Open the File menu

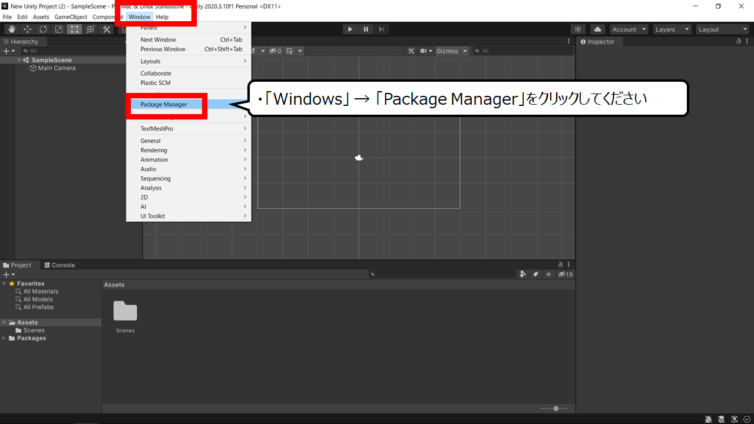pos(7,17)
